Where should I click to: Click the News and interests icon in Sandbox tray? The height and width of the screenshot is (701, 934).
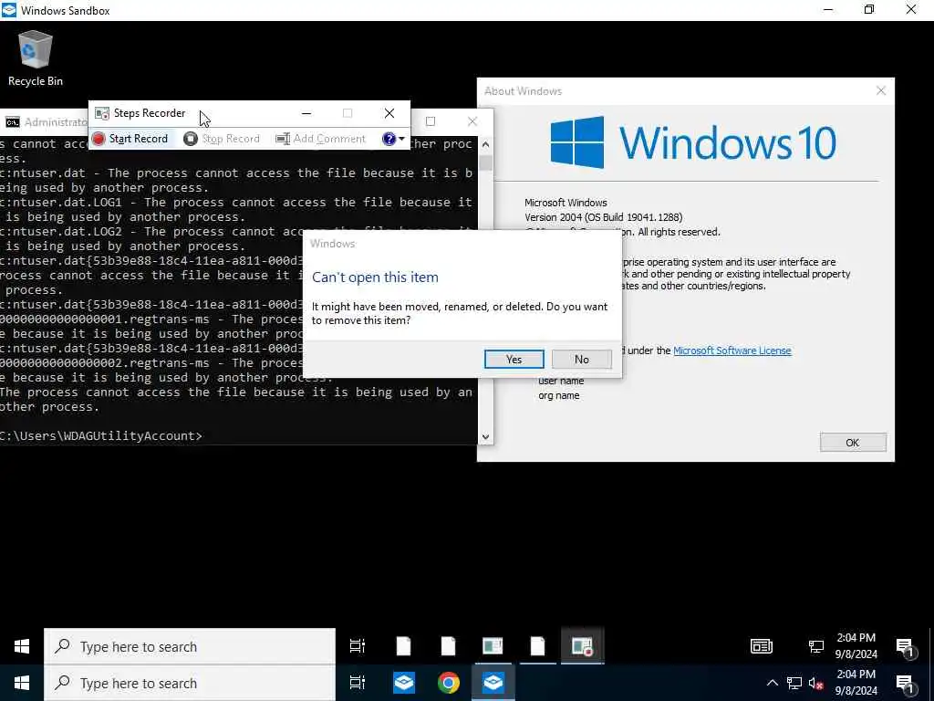coord(762,646)
